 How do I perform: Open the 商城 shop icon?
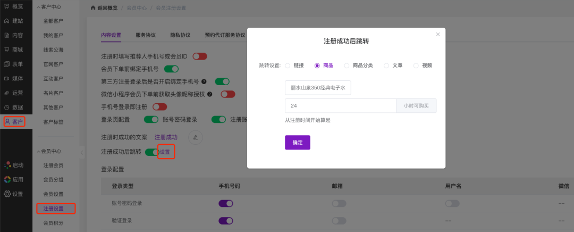tap(7, 49)
